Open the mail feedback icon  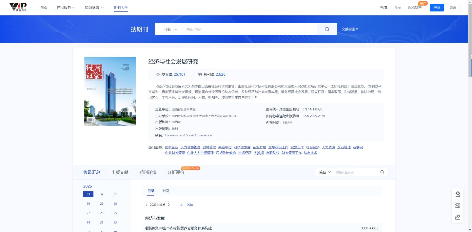458,217
